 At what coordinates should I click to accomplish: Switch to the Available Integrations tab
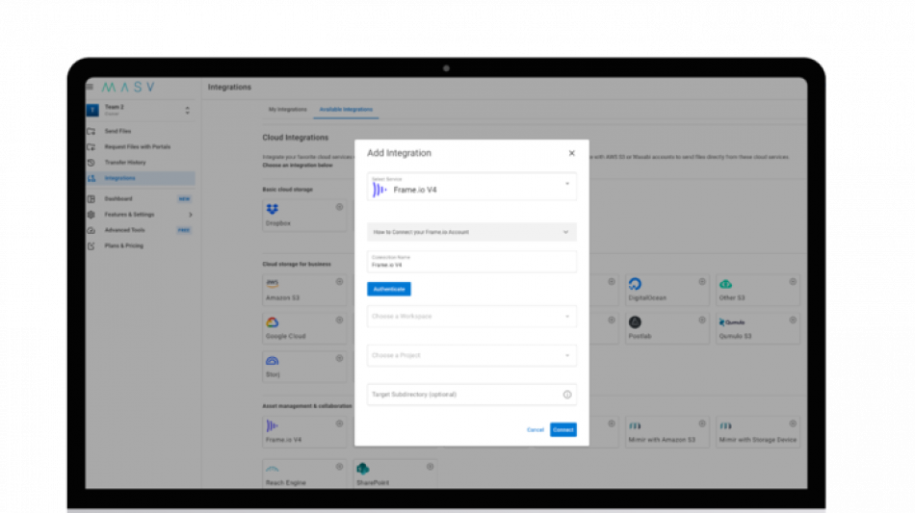346,110
